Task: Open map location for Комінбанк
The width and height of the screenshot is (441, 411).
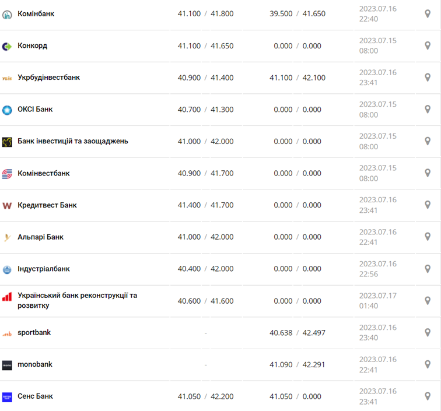Action: [x=428, y=14]
